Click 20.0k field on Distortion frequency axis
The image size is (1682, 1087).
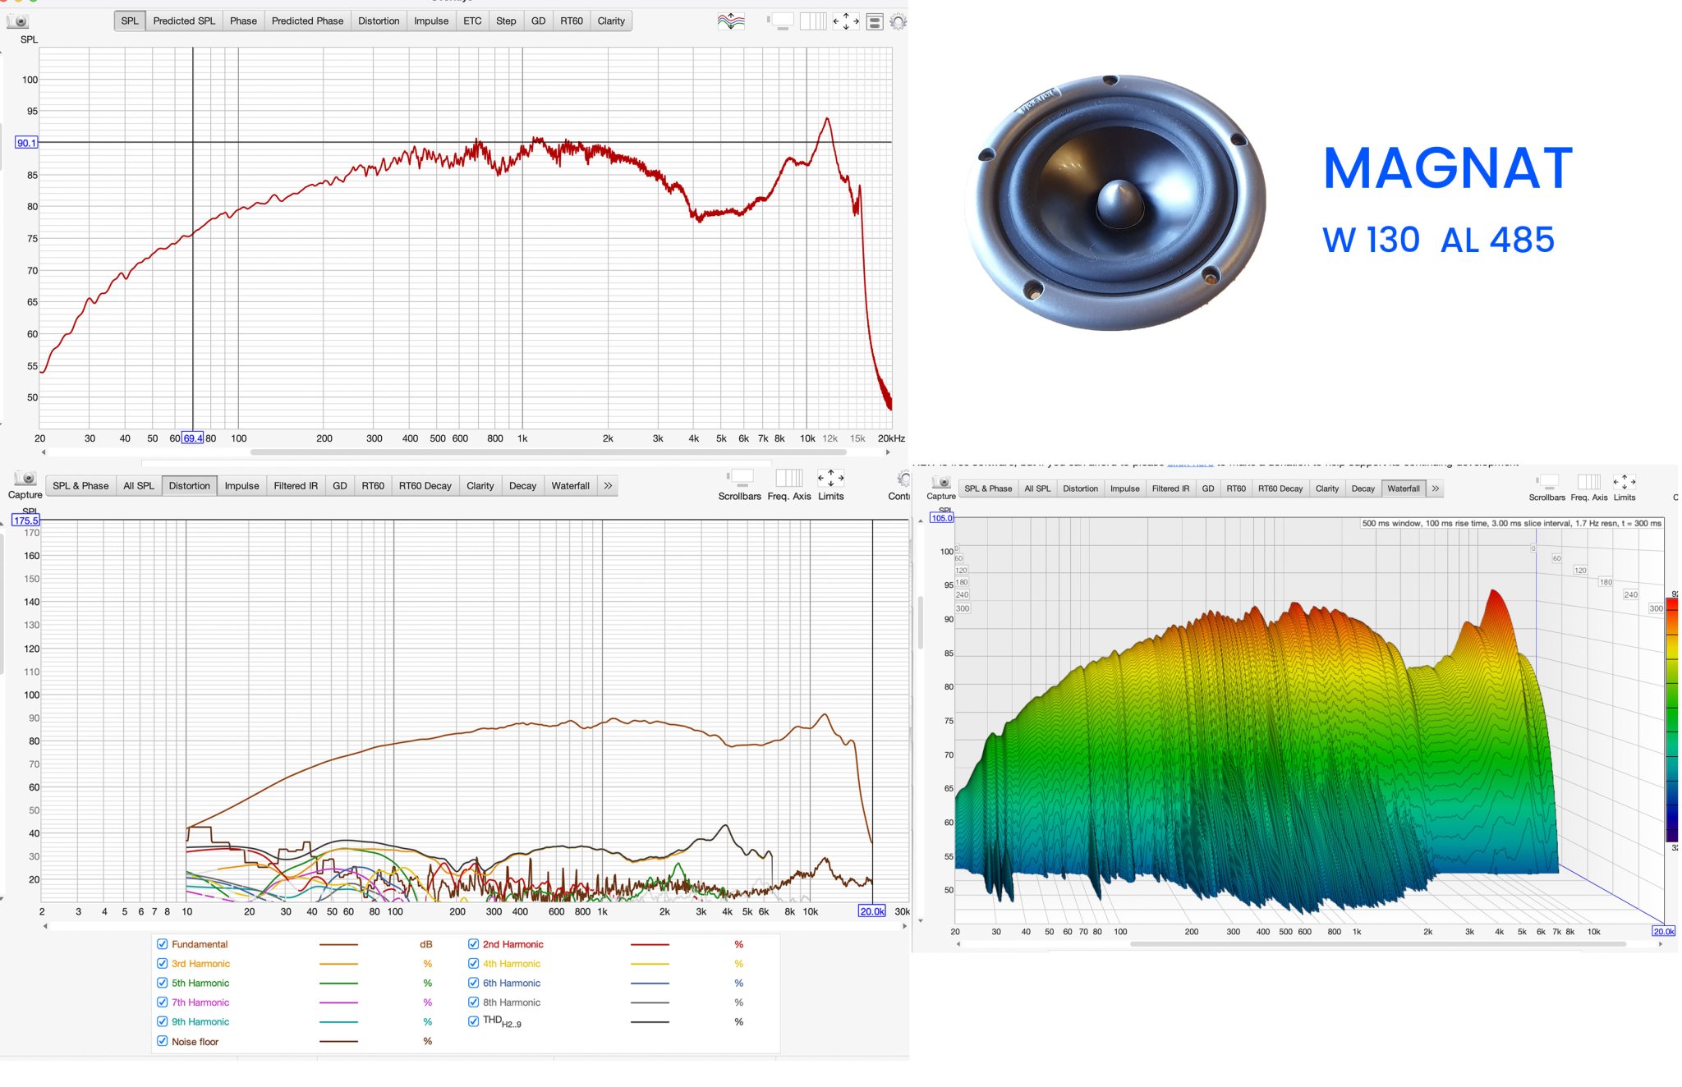(x=872, y=911)
